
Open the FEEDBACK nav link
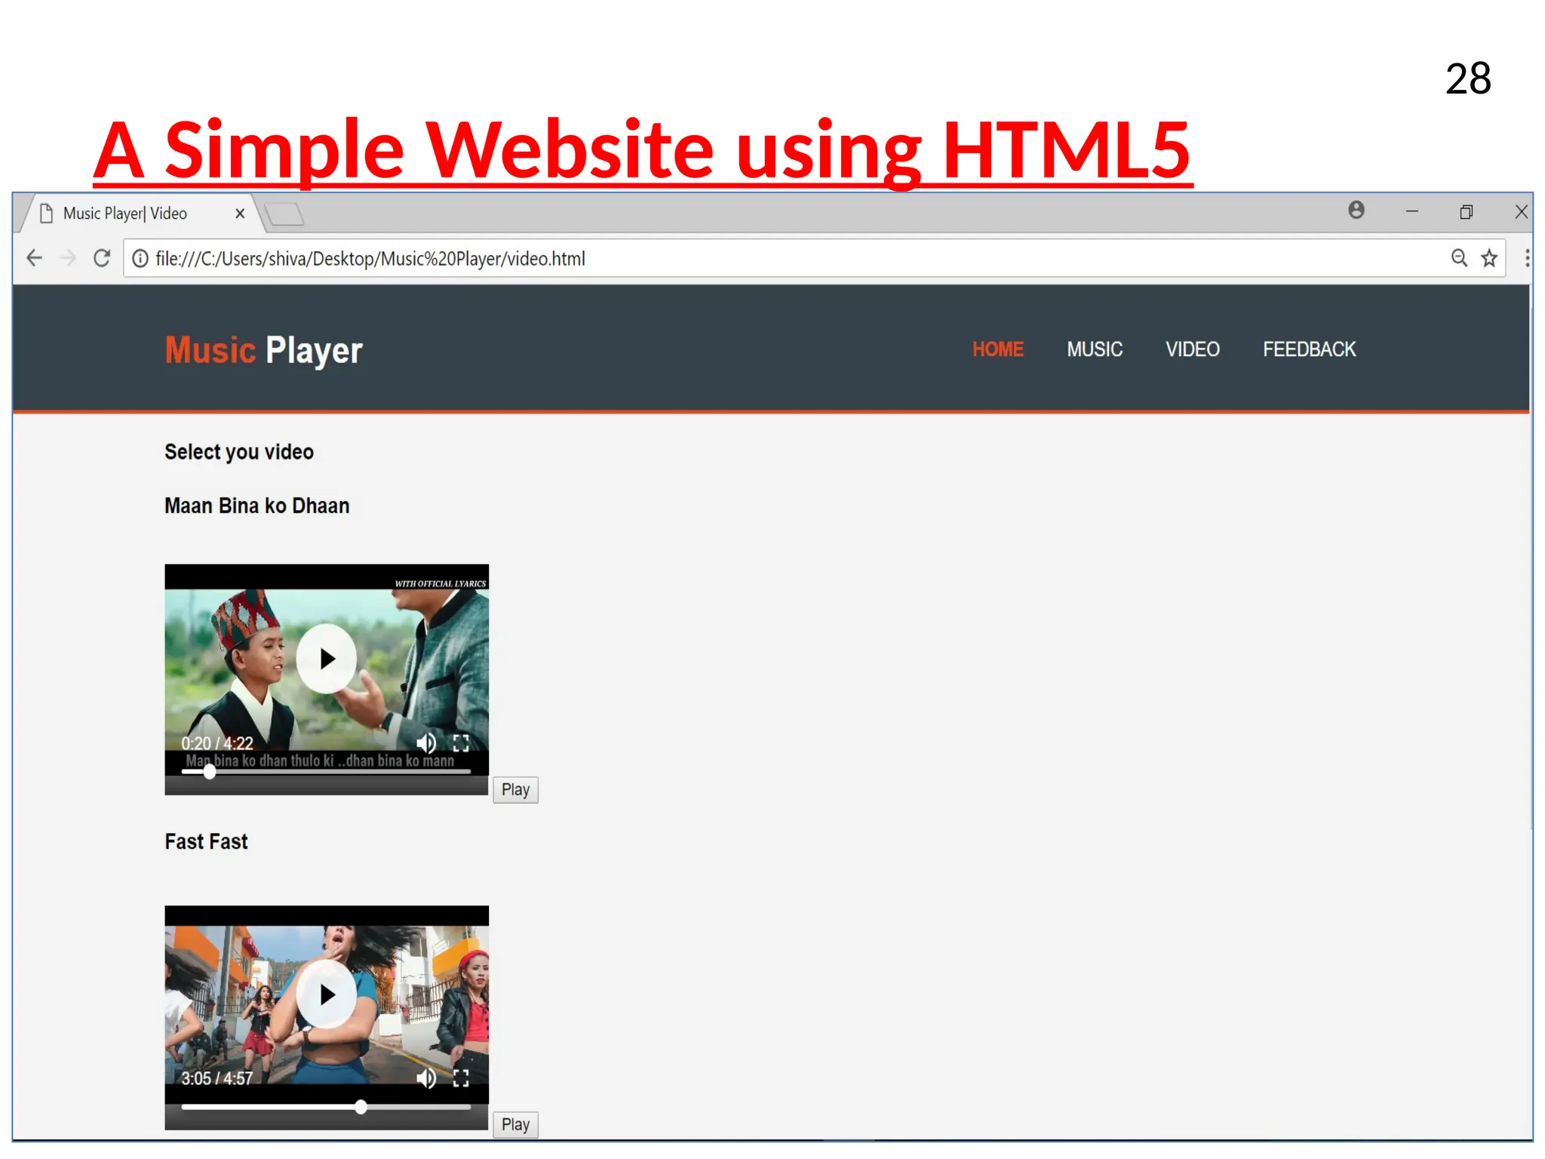tap(1310, 349)
